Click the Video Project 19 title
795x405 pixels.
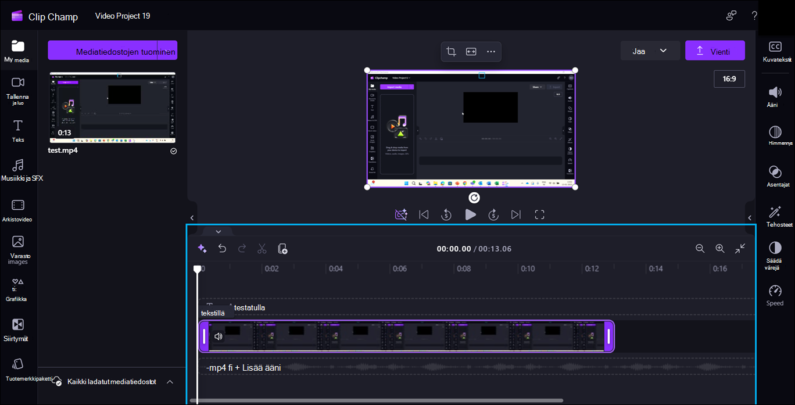[123, 16]
